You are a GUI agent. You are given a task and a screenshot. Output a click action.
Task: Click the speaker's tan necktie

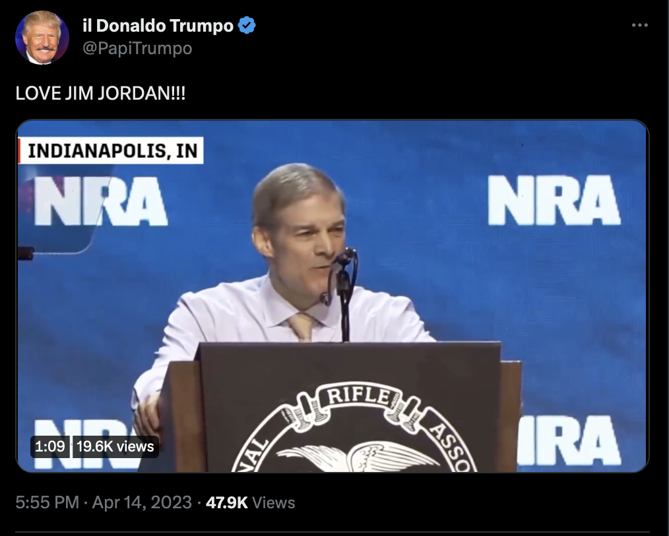click(302, 326)
